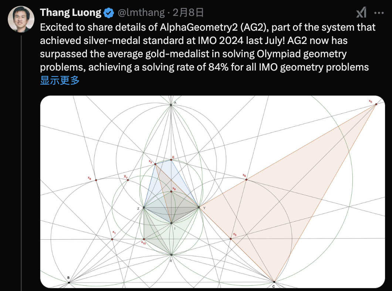Click the Thang Luong display name

[71, 13]
